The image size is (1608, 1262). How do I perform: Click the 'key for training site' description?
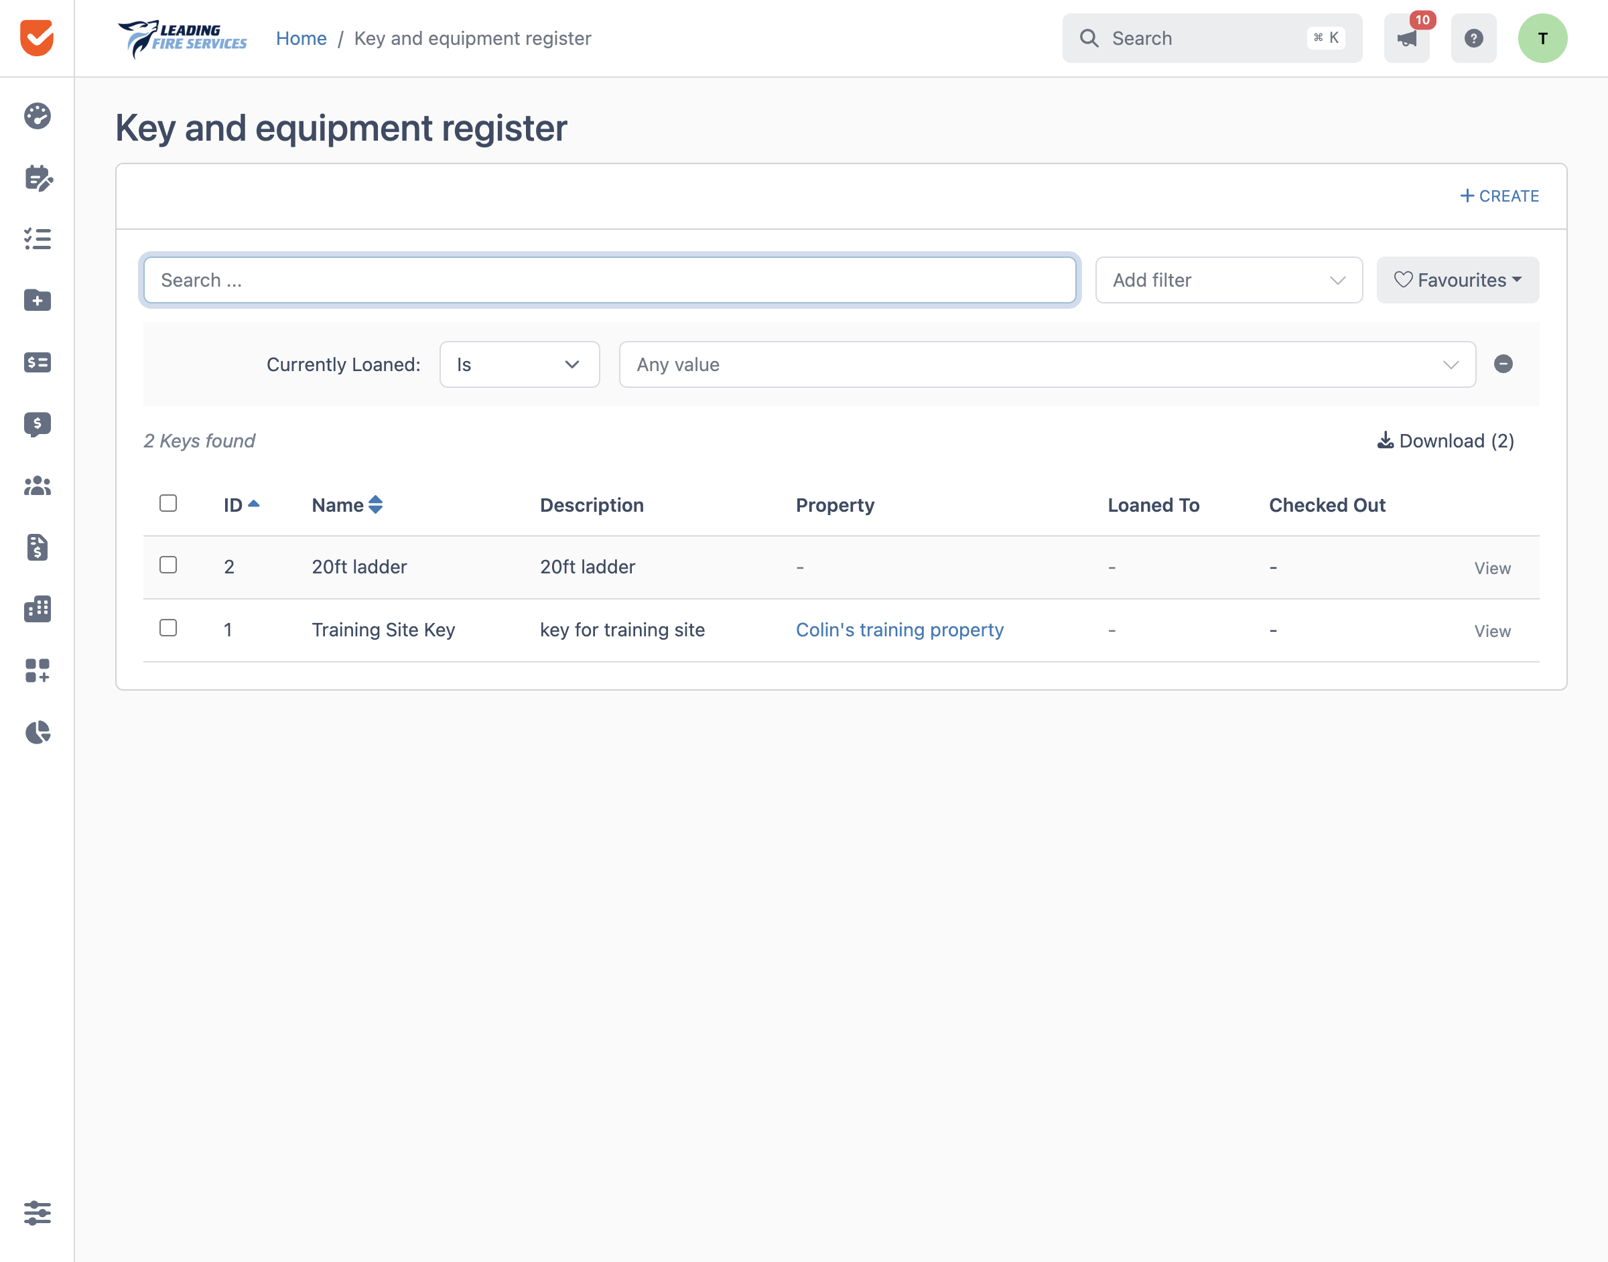point(622,630)
